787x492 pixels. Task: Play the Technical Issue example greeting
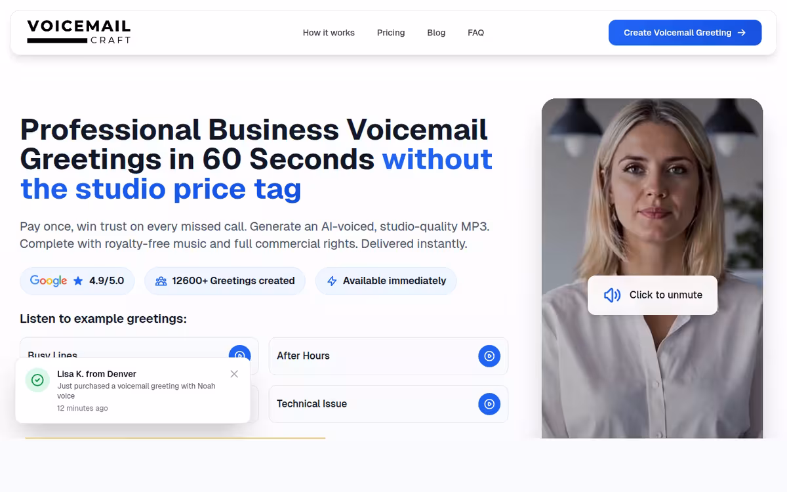coord(489,404)
